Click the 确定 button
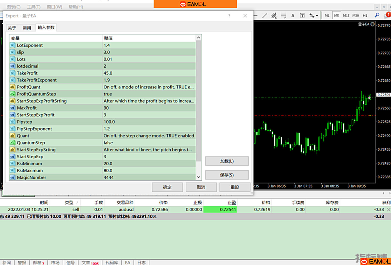Image resolution: width=391 pixels, height=265 pixels. [x=167, y=187]
